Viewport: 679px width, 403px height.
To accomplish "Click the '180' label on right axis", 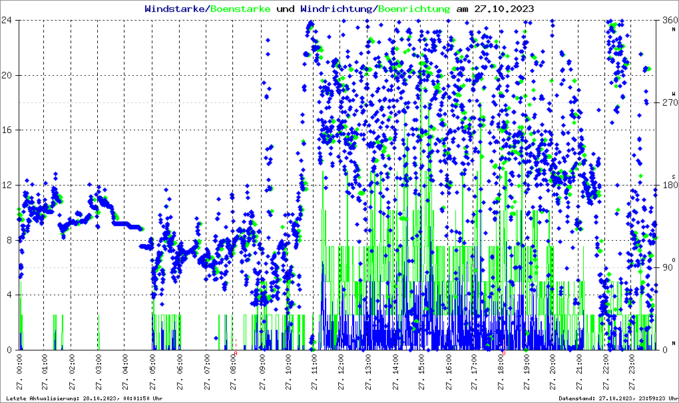I will coord(668,186).
